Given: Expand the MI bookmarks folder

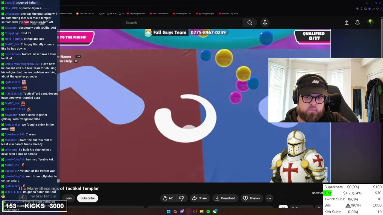Looking at the screenshot, I should (x=102, y=13).
